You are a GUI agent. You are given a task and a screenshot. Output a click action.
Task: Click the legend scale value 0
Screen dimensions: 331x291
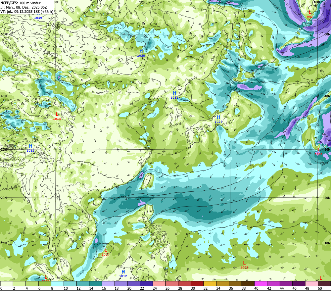1,288
